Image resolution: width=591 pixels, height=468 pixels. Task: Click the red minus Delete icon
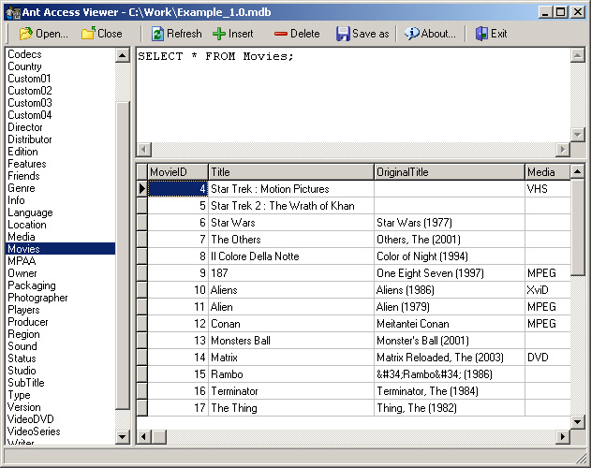(281, 34)
